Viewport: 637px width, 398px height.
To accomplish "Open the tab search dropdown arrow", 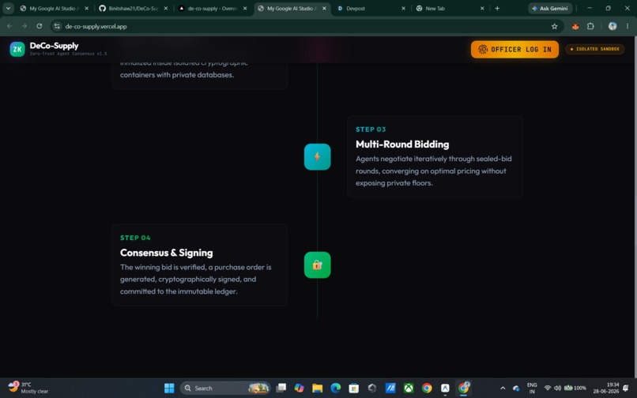I will (x=8, y=8).
